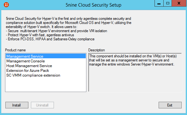187x115 pixels.
Task: Click the 5nine Cloud Security Setup title text
Action: [93, 5]
